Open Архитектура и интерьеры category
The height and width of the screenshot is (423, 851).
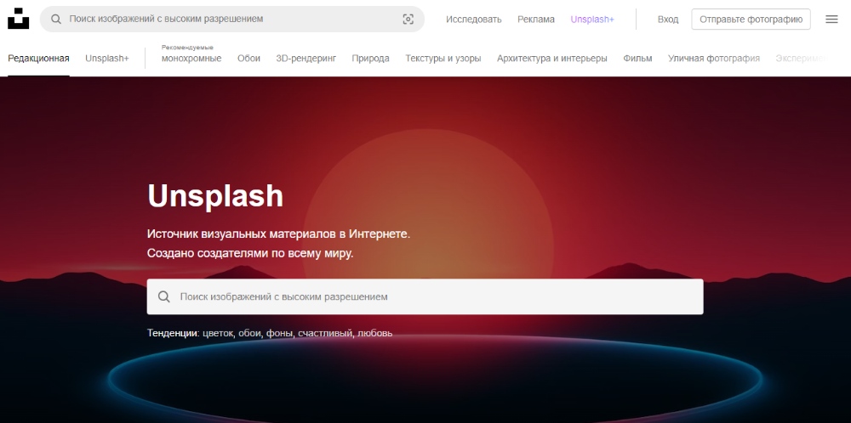(552, 59)
